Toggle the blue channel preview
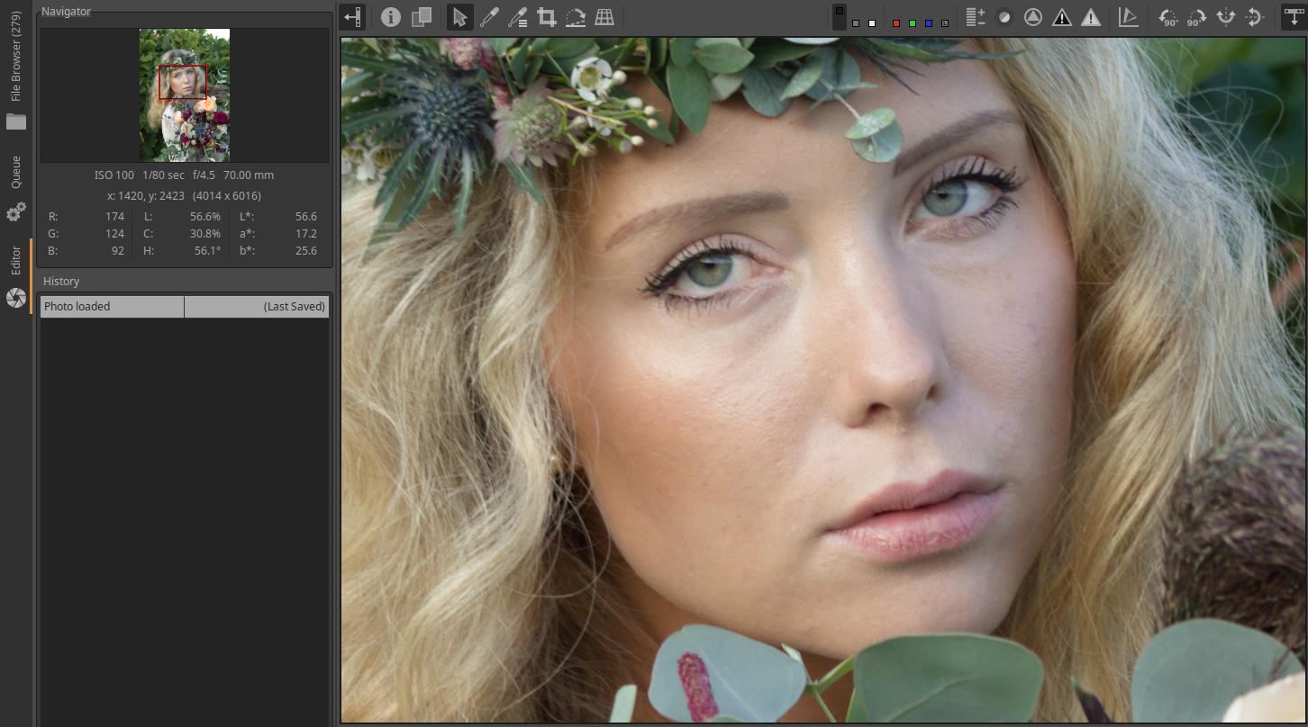The height and width of the screenshot is (727, 1308). [928, 23]
